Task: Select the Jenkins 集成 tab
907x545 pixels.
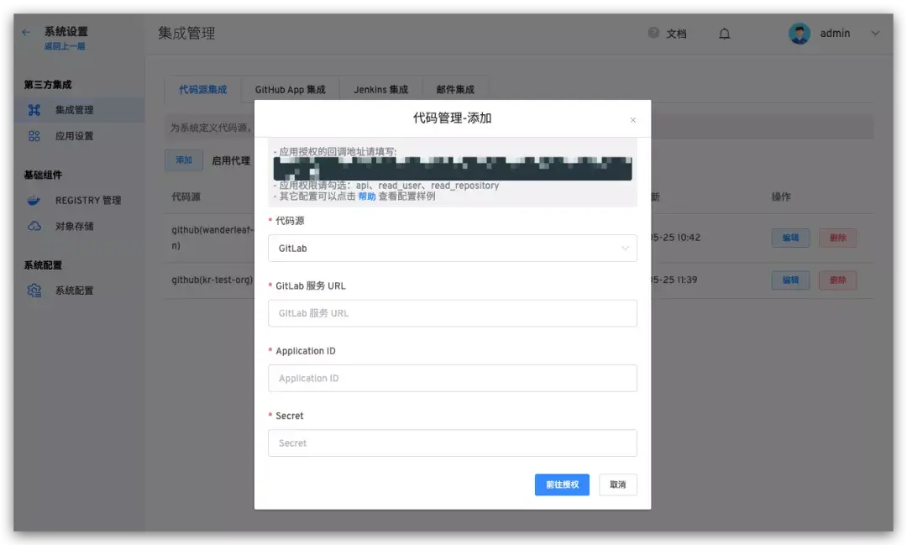Action: coord(382,89)
